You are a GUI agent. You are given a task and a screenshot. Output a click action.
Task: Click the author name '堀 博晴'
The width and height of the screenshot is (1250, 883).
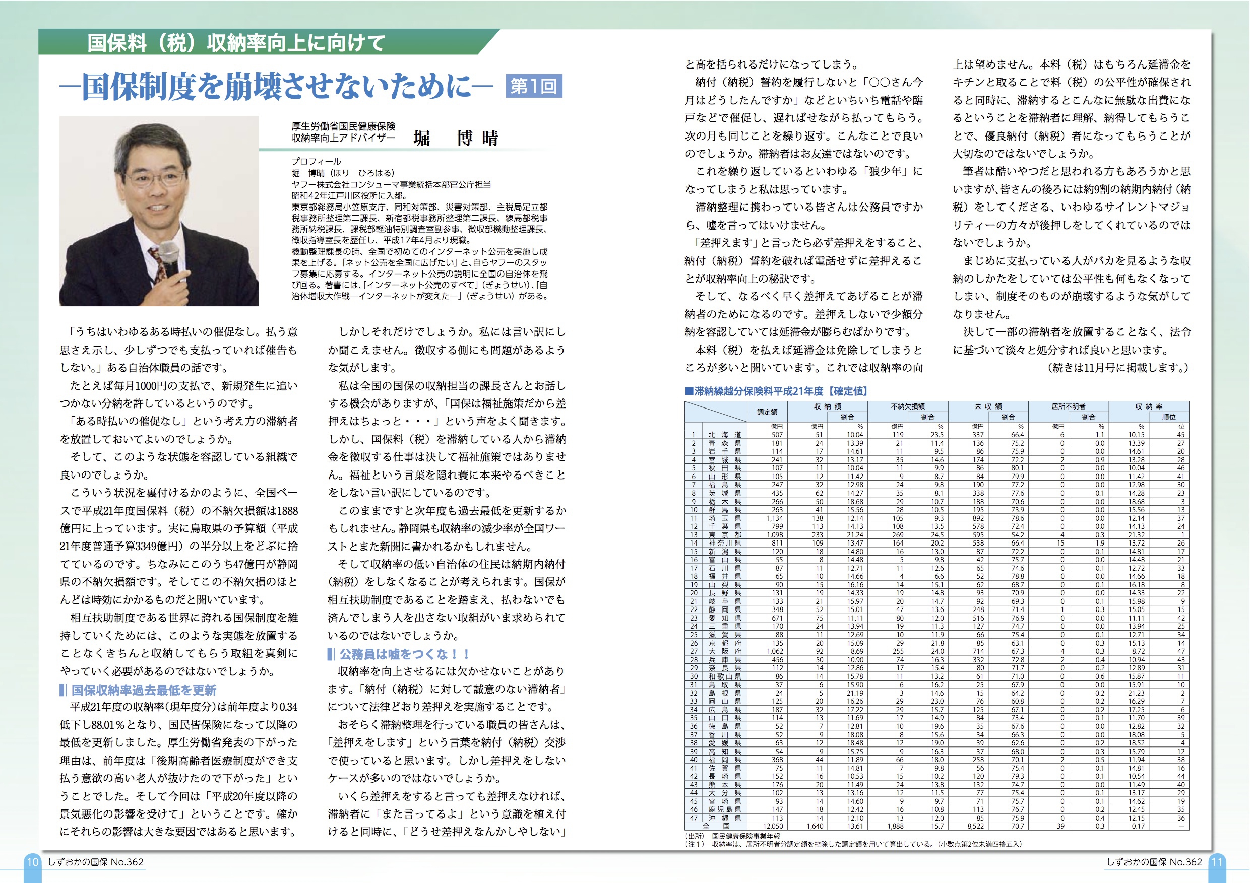456,138
